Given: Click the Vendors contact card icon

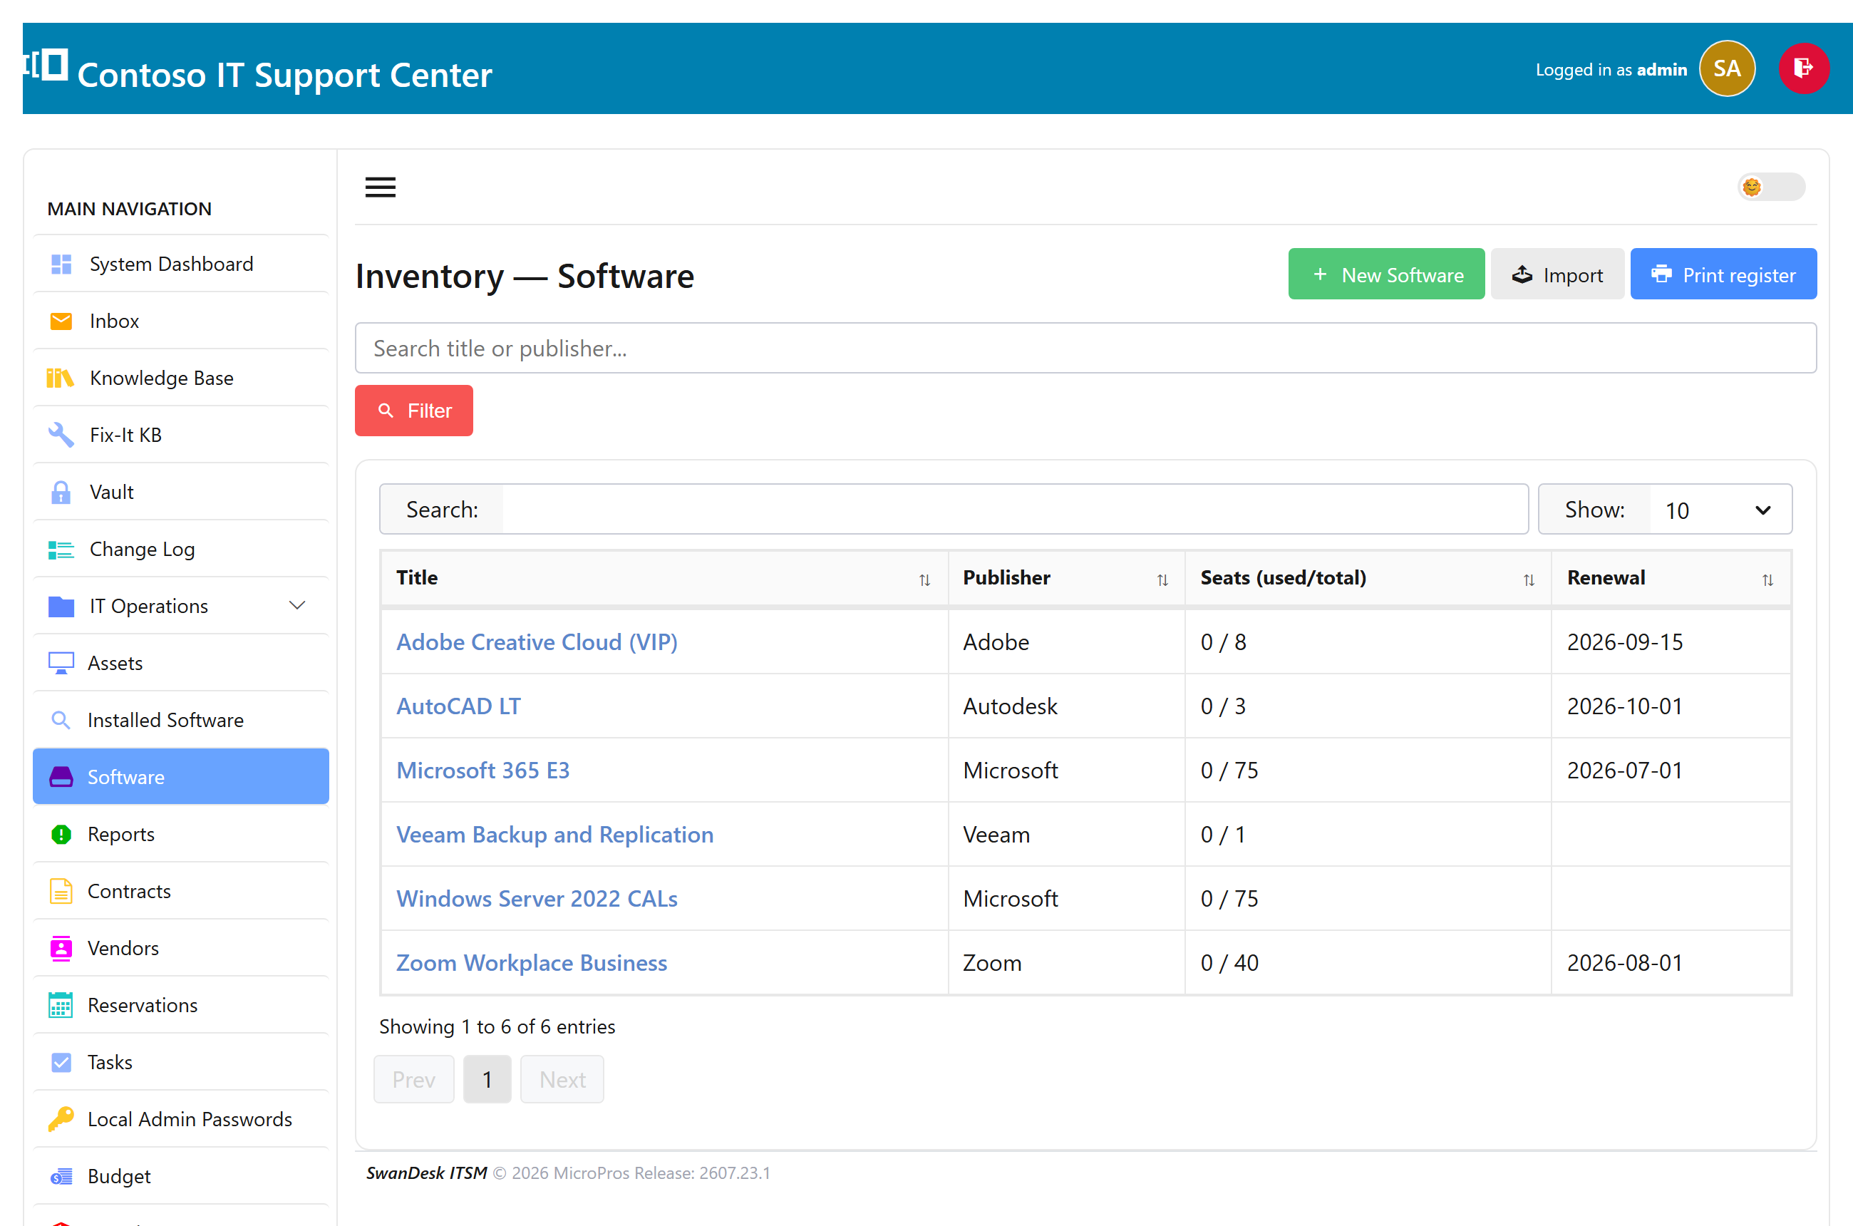Looking at the screenshot, I should (61, 949).
